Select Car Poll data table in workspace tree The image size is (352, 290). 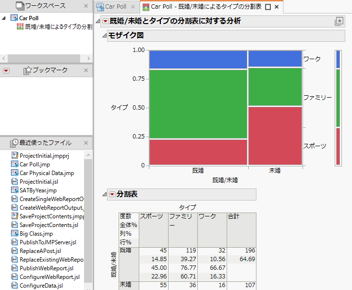pos(28,18)
